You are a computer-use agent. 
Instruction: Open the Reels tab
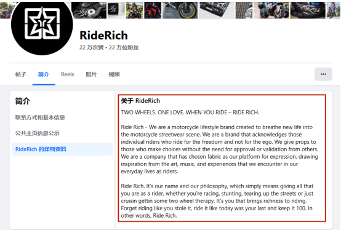click(68, 74)
